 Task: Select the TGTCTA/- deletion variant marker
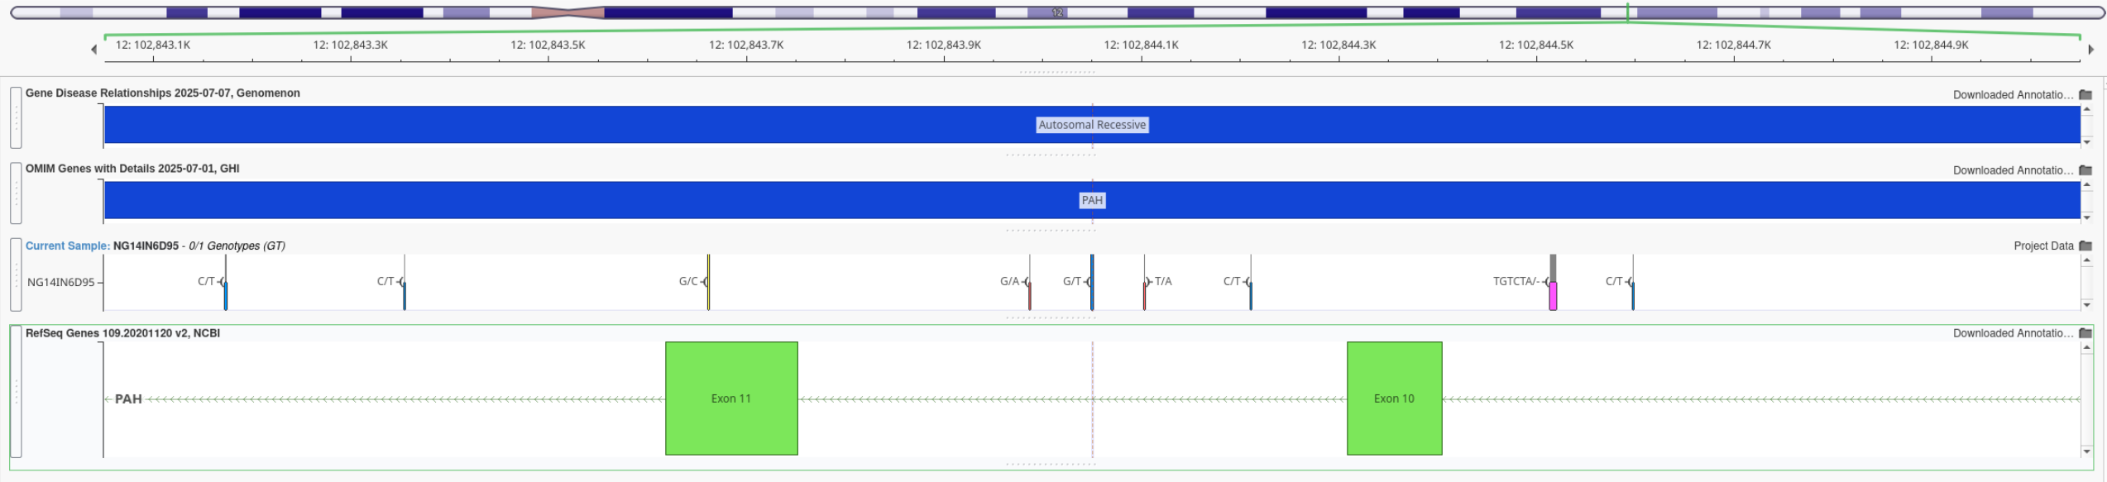click(x=1553, y=294)
